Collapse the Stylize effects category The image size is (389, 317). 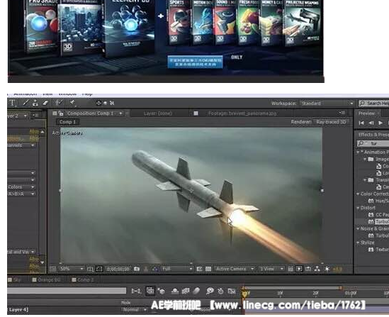358,243
